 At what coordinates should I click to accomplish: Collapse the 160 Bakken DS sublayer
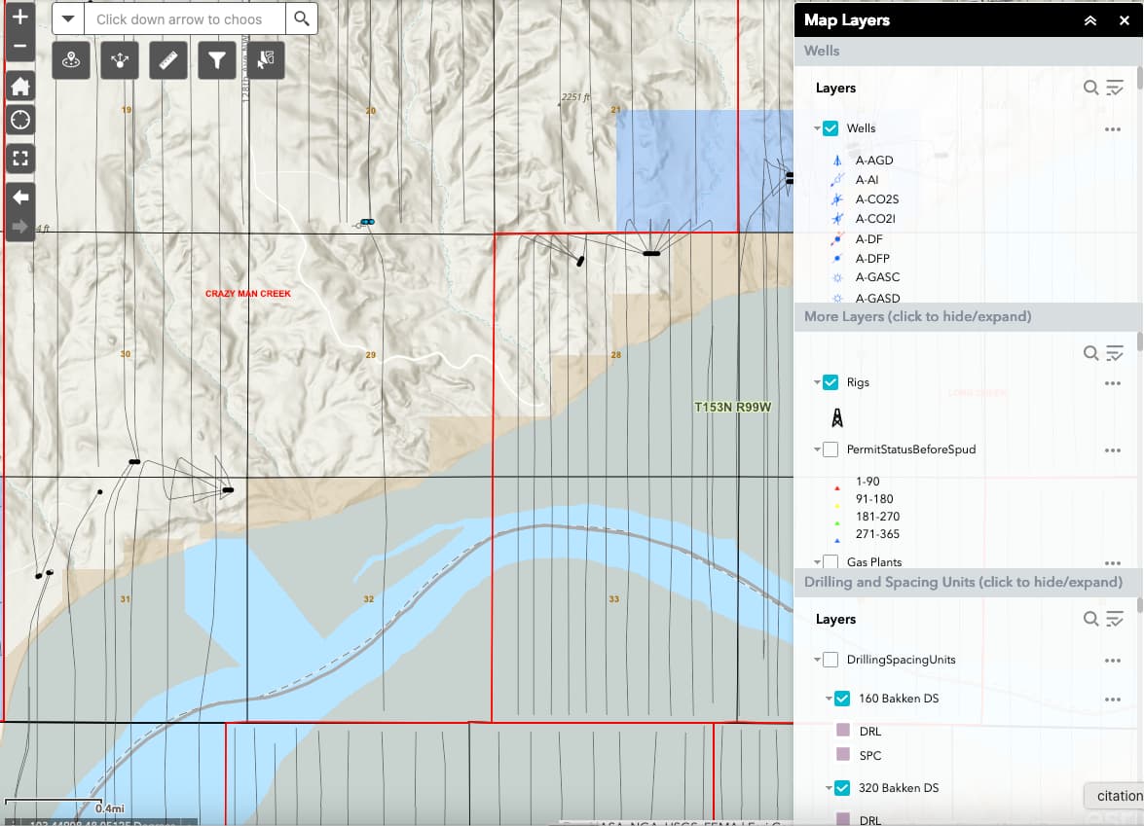(829, 699)
